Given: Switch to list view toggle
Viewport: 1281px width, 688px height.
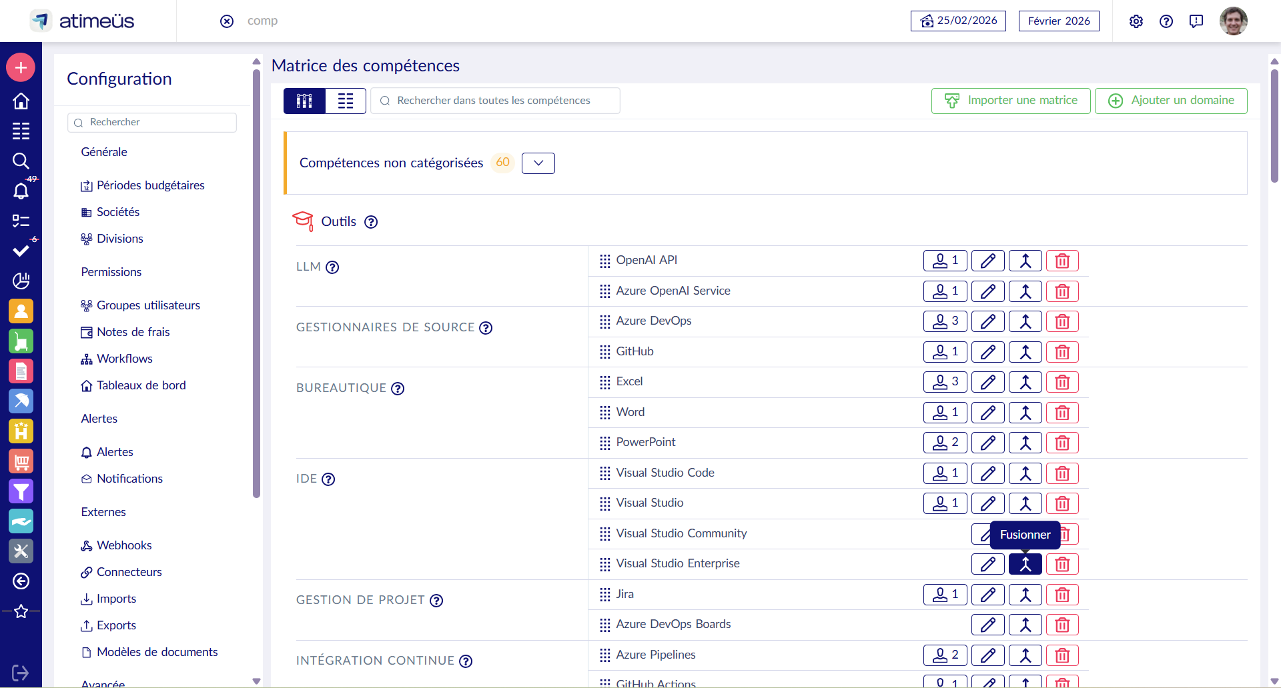Looking at the screenshot, I should tap(346, 101).
